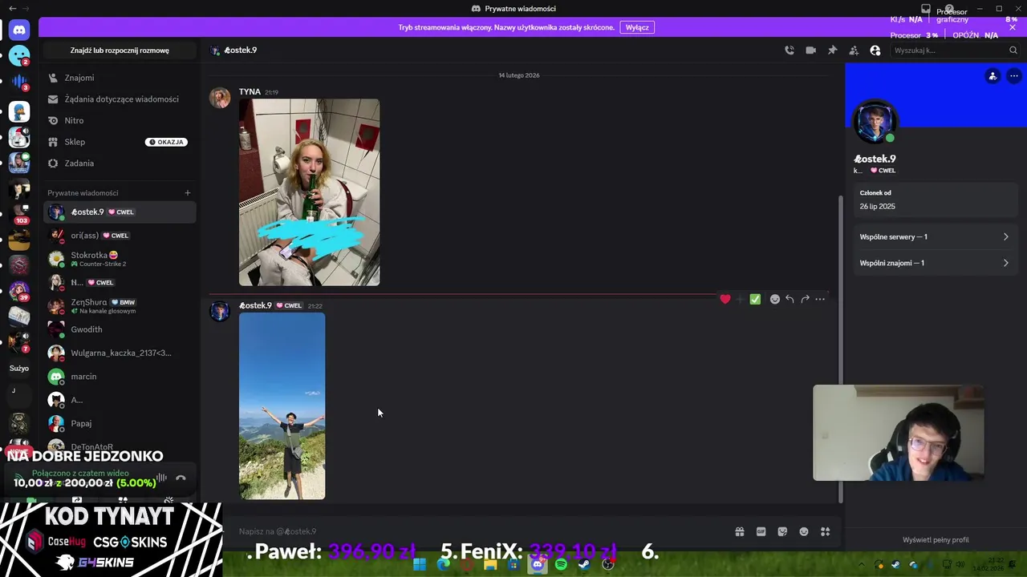Open the Zadania page
Viewport: 1027px width, 577px height.
coord(120,163)
